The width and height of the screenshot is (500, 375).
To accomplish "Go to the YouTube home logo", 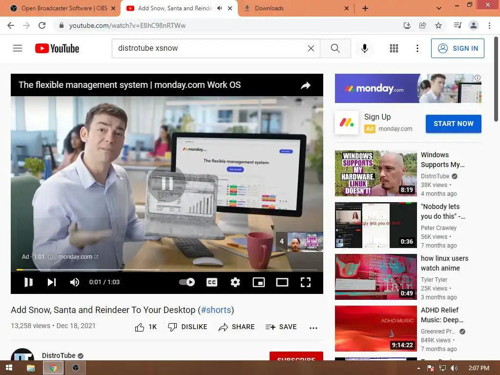I will [57, 48].
